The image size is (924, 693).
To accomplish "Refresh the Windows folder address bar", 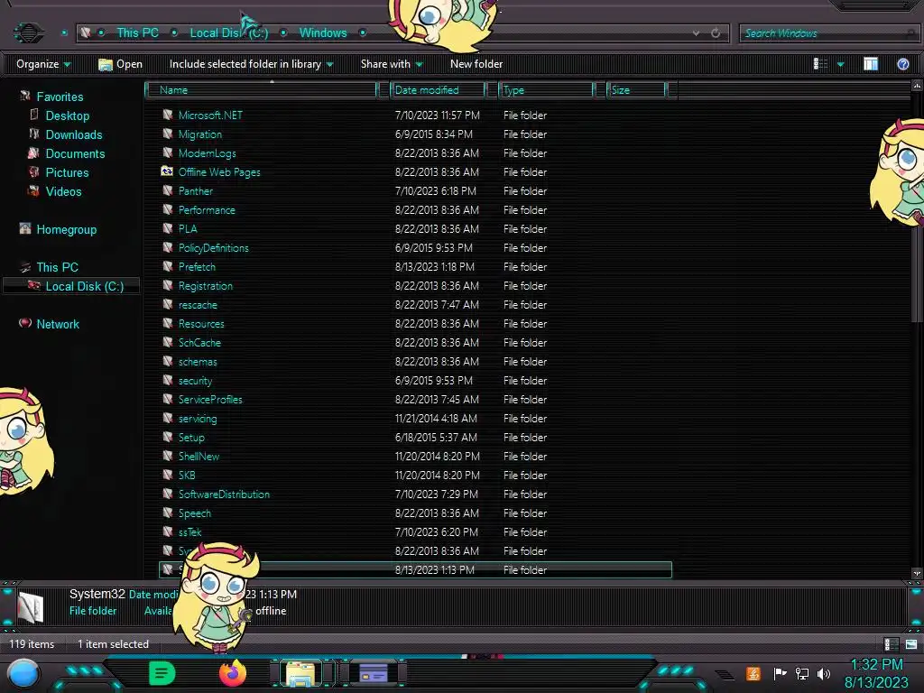I will [716, 33].
